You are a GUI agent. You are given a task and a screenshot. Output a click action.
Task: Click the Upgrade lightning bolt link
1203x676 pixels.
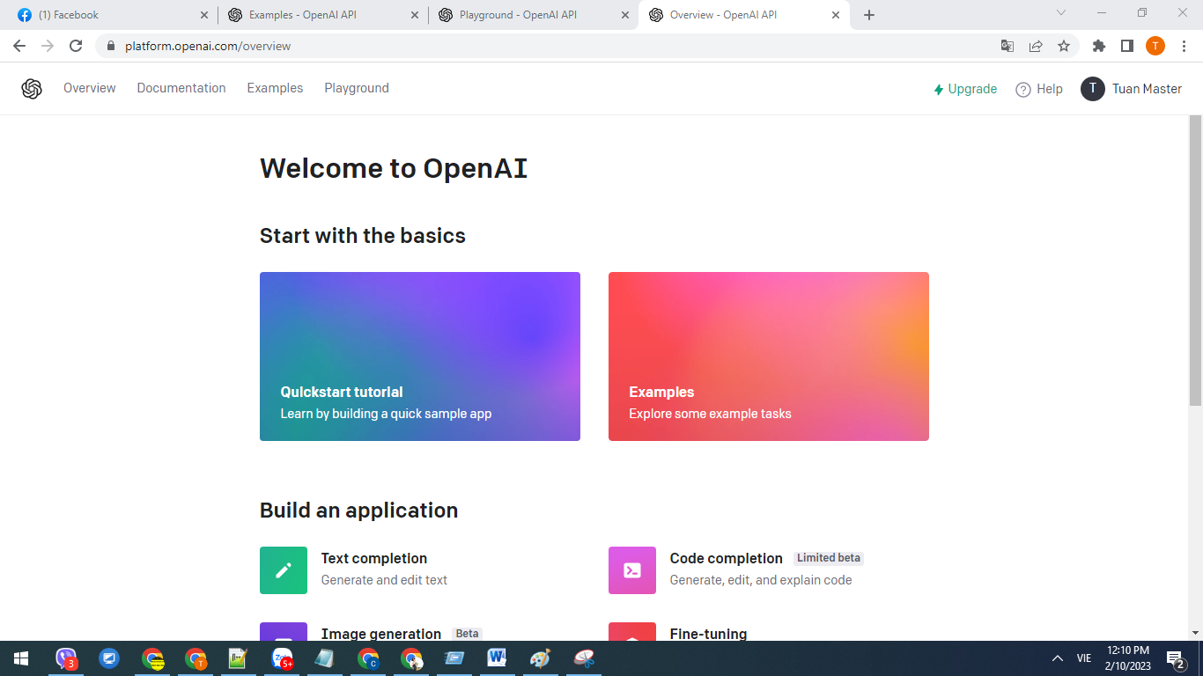pos(965,89)
